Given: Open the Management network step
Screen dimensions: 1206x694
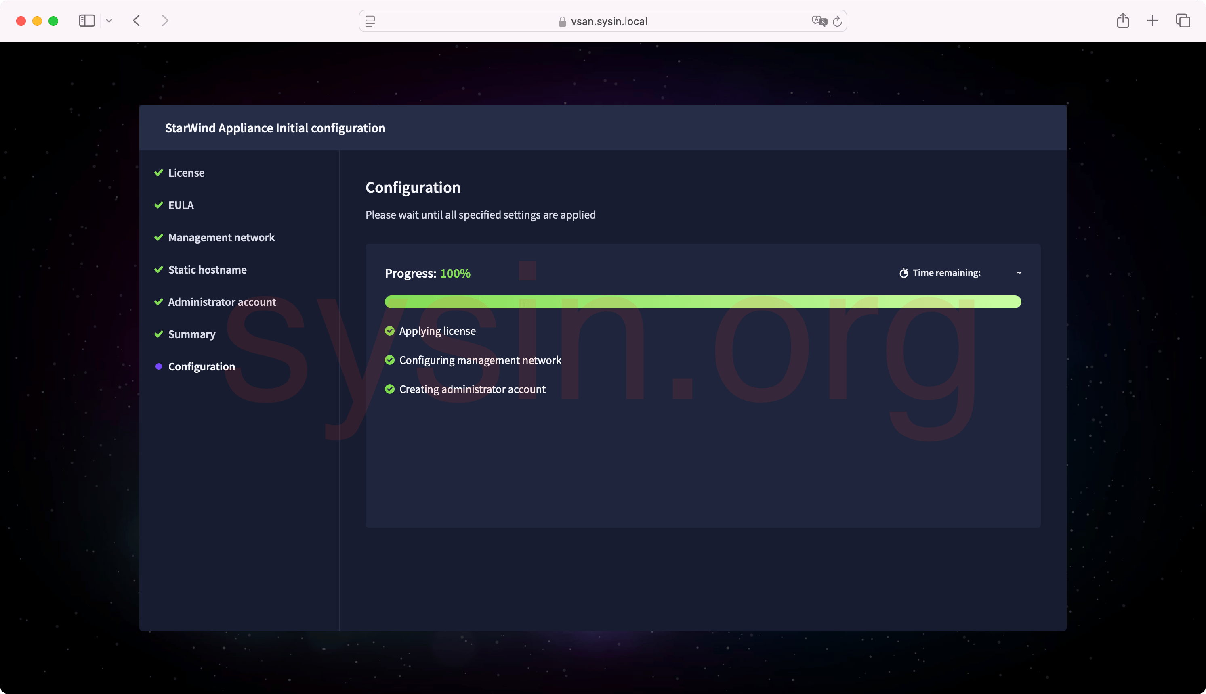Looking at the screenshot, I should click(x=221, y=238).
